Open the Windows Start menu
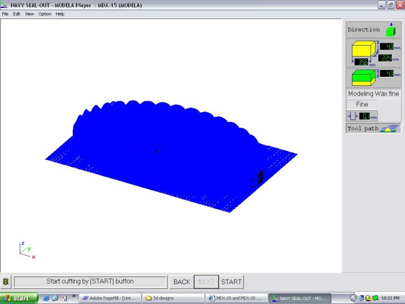Screen dimensions: 405x304 (18, 298)
